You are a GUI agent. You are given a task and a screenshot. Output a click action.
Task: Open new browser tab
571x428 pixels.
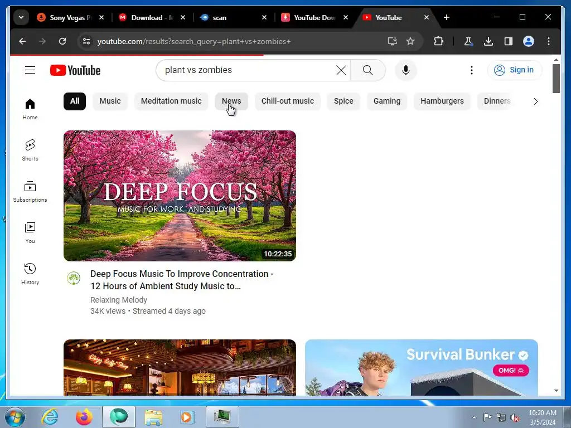(447, 17)
